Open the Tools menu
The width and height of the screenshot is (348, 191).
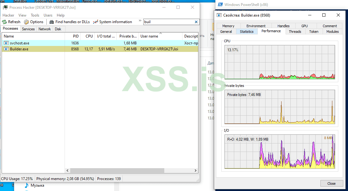pos(35,15)
